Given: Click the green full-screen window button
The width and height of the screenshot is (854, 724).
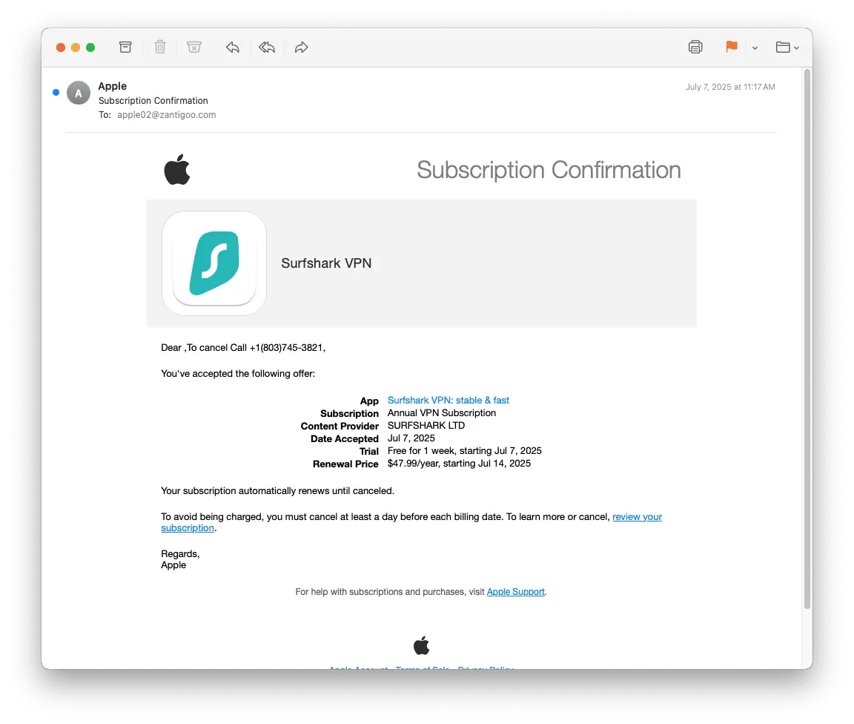Looking at the screenshot, I should coord(90,47).
